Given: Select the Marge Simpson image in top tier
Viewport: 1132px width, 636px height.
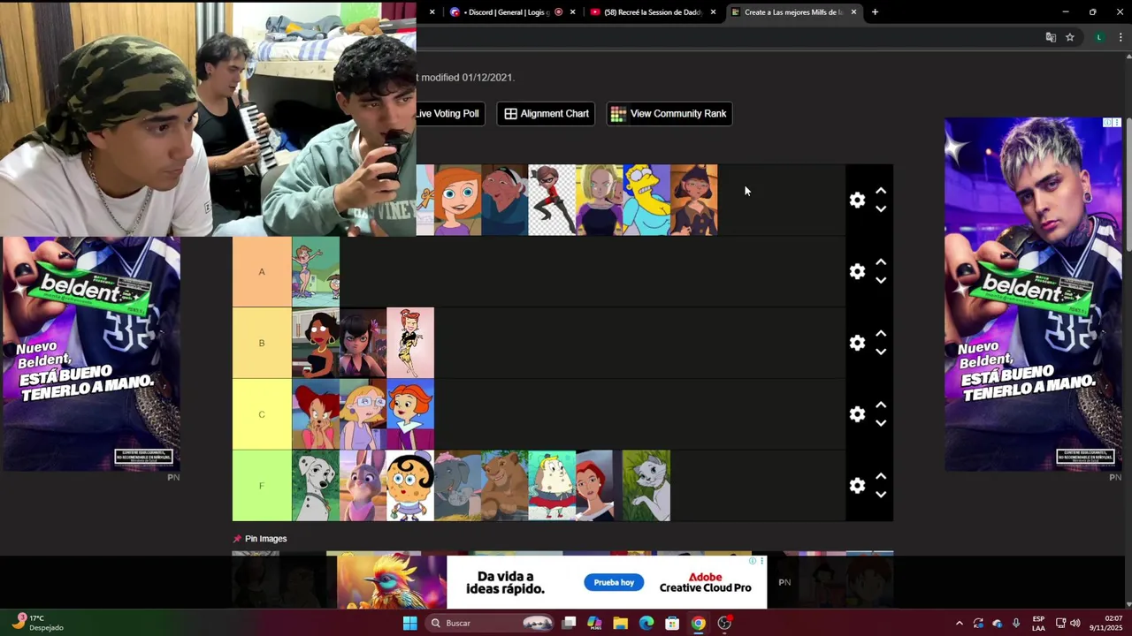Looking at the screenshot, I should 646,200.
